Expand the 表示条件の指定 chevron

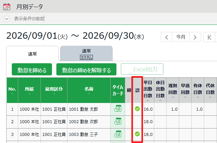[x=7, y=19]
